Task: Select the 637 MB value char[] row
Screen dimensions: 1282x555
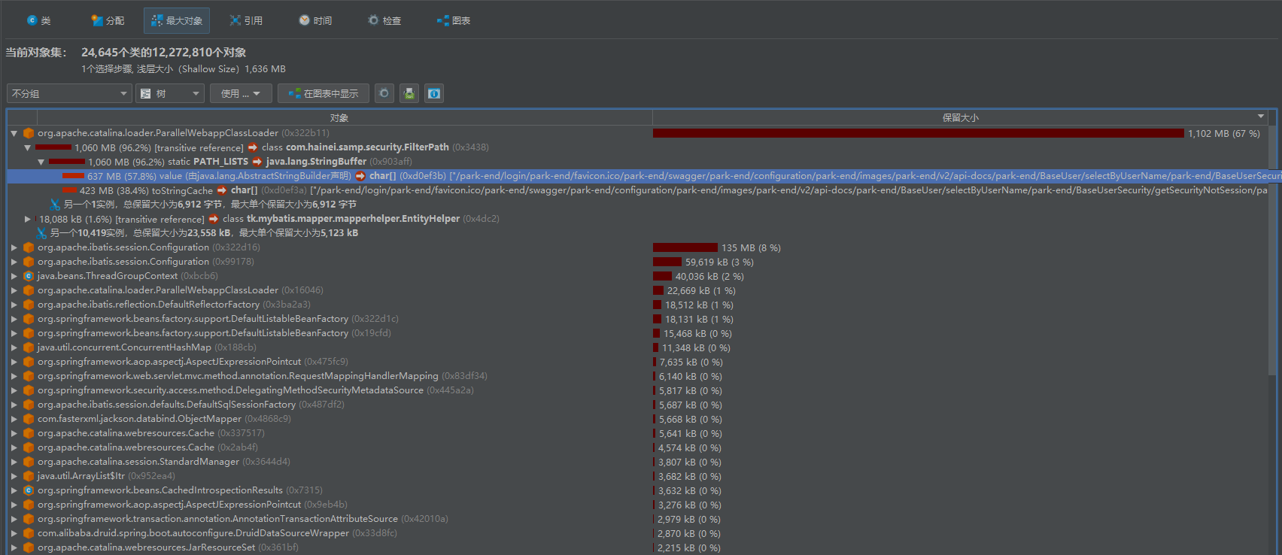Action: (637, 176)
